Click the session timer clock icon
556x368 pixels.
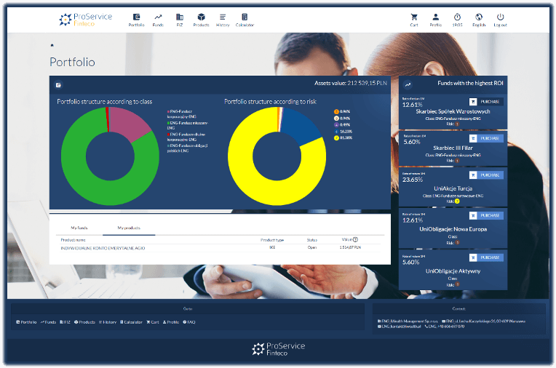pyautogui.click(x=457, y=17)
